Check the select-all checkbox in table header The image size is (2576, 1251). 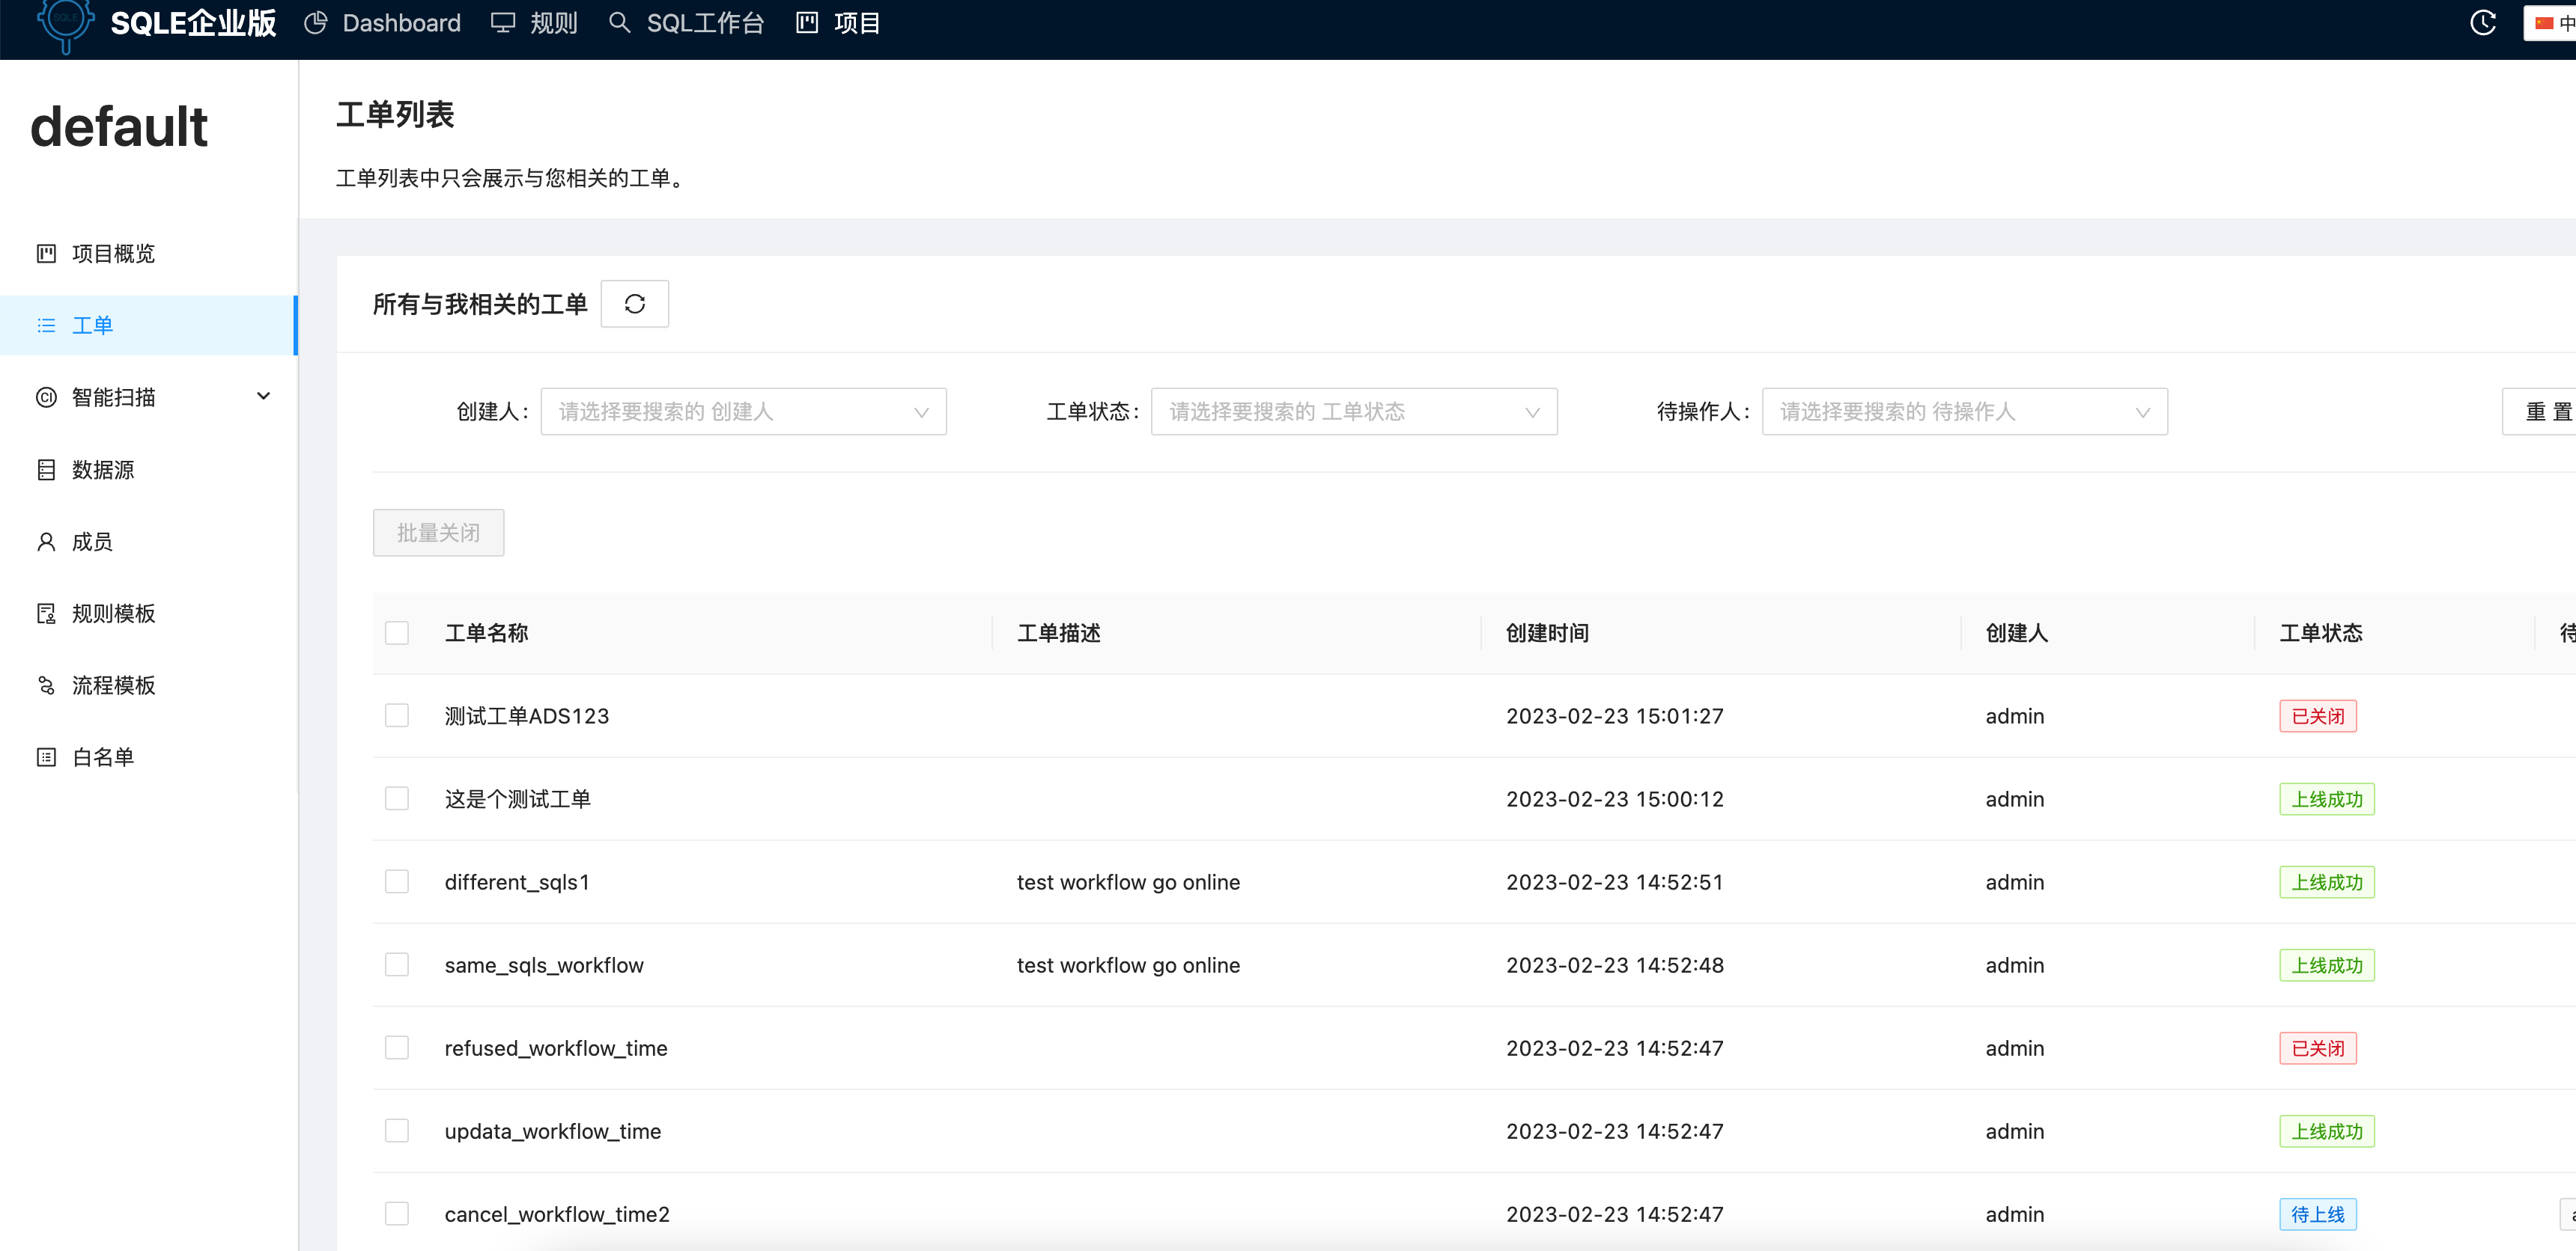397,632
